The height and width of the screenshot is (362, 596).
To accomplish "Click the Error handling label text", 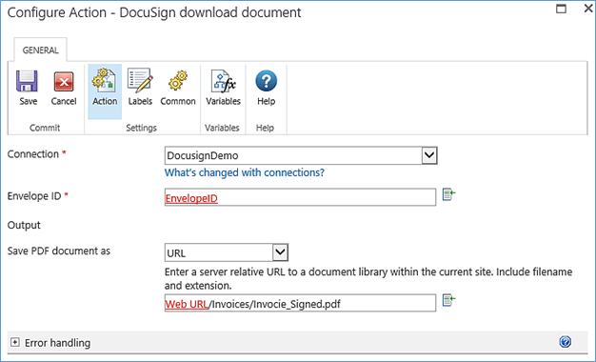I will click(57, 343).
